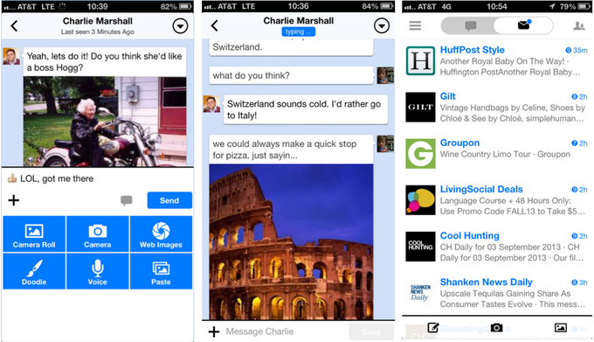Expand attachments plus next to Message Charlie
This screenshot has height=342, width=594.
(x=214, y=332)
